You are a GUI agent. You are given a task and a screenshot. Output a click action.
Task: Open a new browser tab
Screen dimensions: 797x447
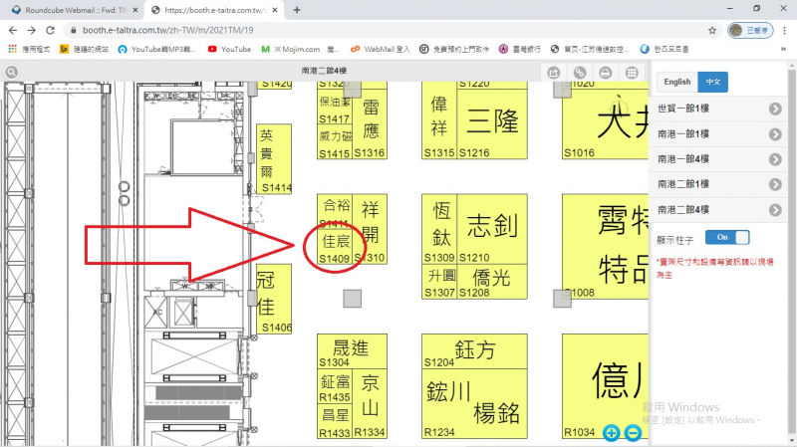point(297,9)
